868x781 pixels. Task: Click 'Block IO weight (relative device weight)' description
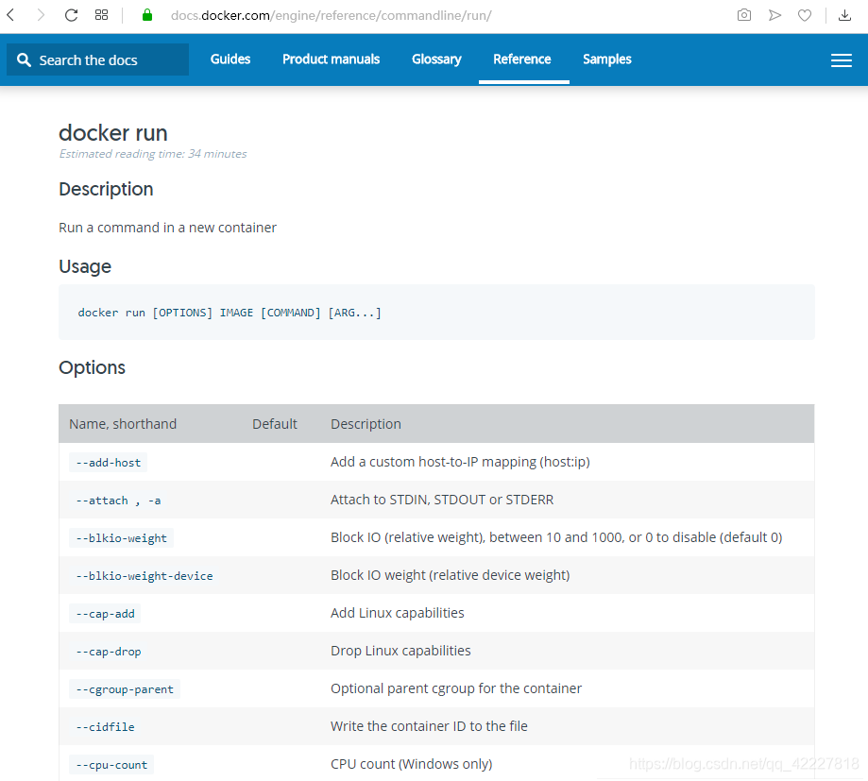click(450, 575)
